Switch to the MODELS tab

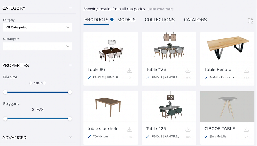[127, 20]
